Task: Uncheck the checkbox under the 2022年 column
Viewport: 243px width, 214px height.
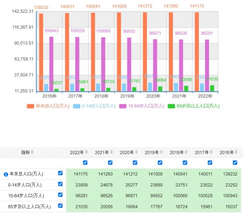Action: (85, 163)
